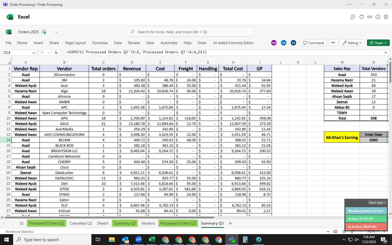The width and height of the screenshot is (392, 245).
Task: Click the Comments button
Action: tap(314, 43)
